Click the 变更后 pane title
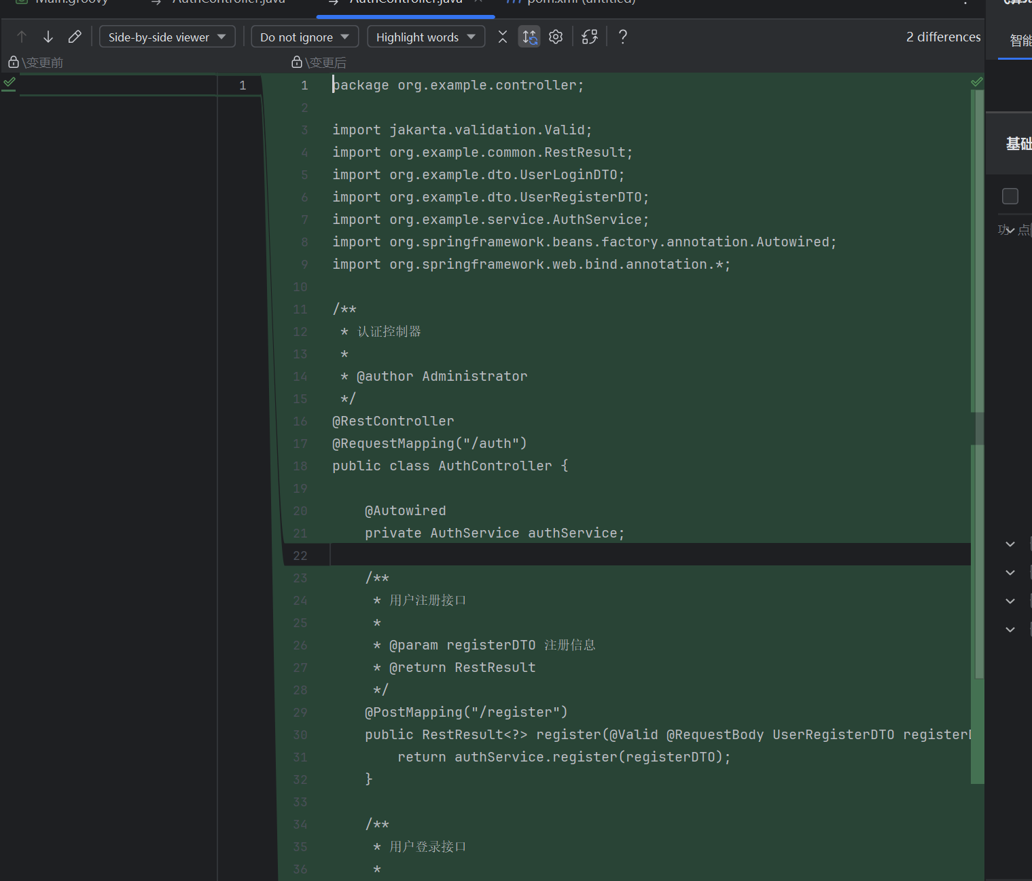 tap(325, 62)
